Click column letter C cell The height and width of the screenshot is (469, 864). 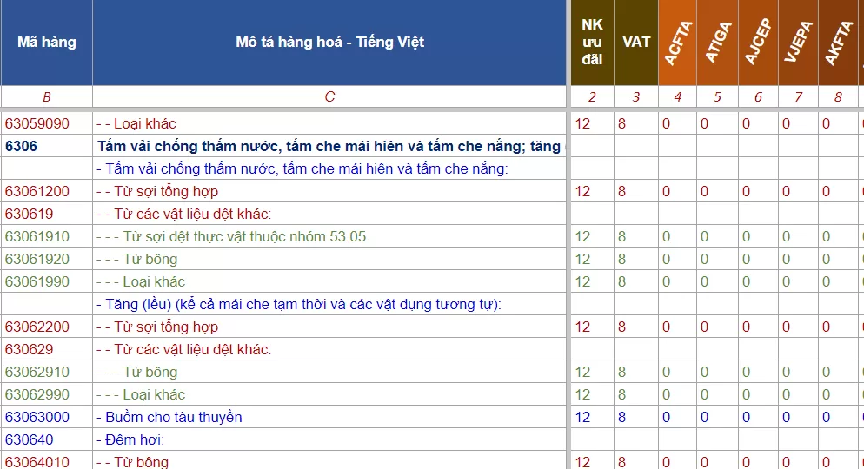(329, 97)
